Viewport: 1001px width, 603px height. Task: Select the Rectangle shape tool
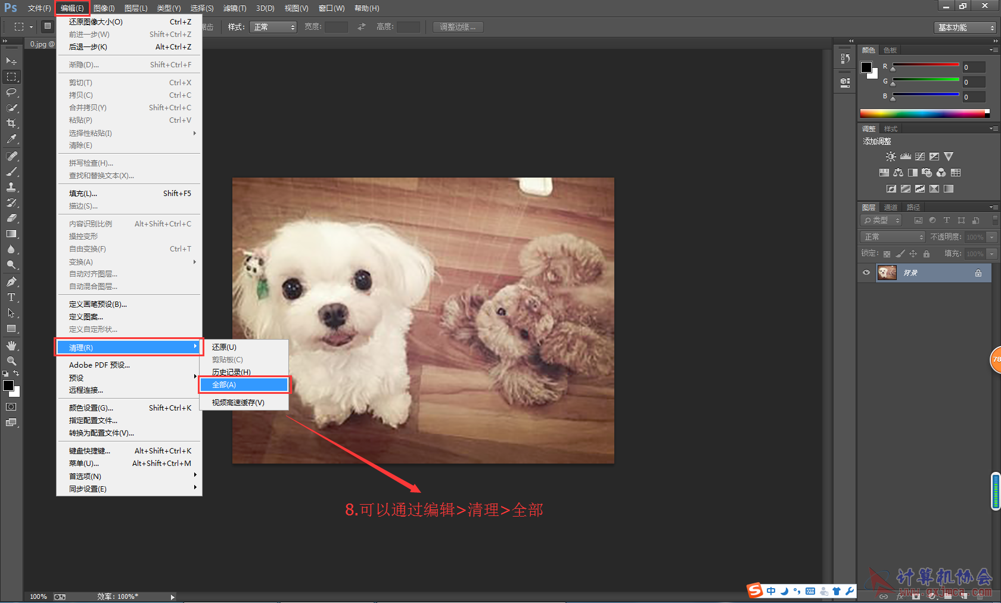coord(11,328)
